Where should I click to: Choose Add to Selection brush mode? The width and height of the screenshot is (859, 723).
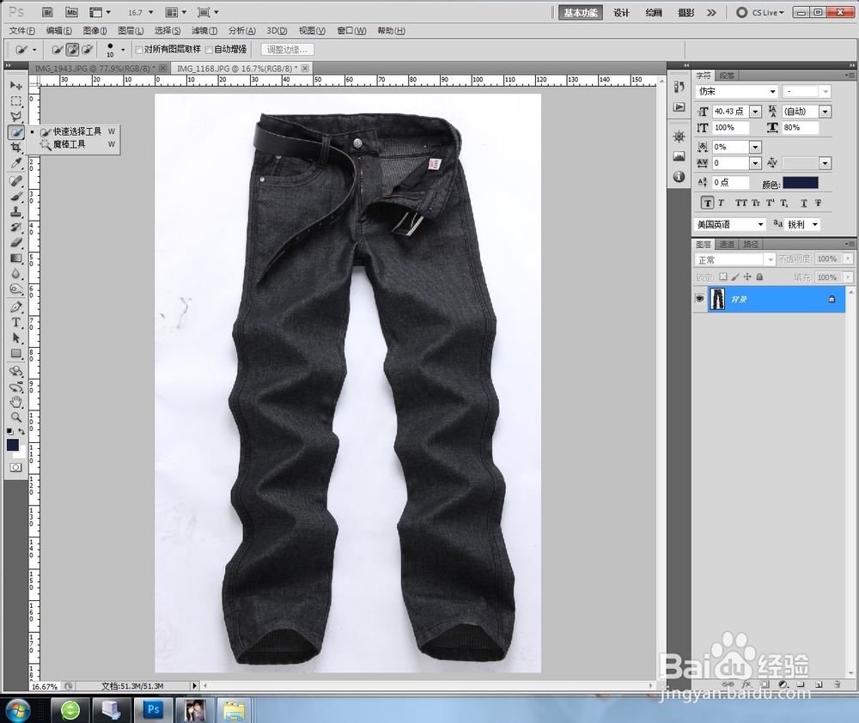click(72, 50)
